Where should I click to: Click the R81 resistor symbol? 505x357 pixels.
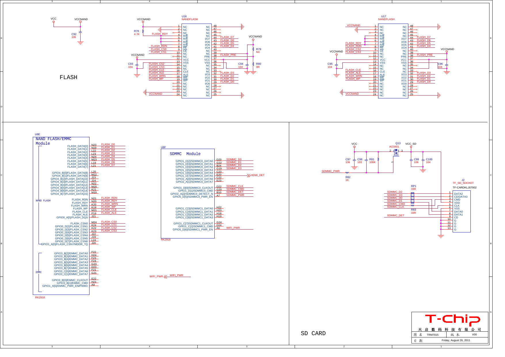pos(378,159)
